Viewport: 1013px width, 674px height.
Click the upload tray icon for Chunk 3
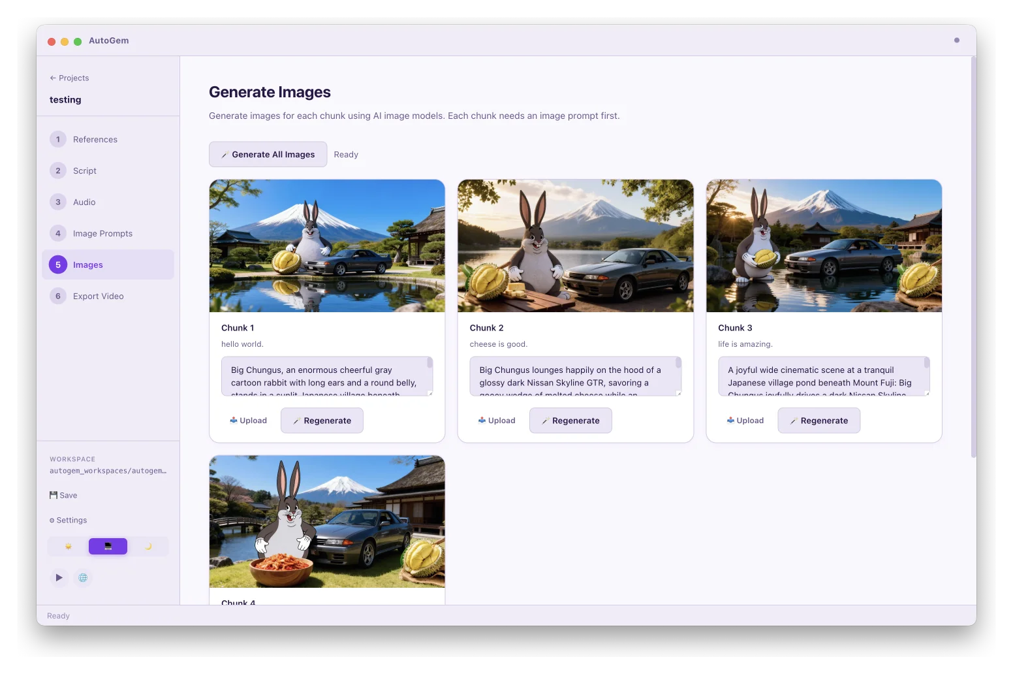pos(730,421)
